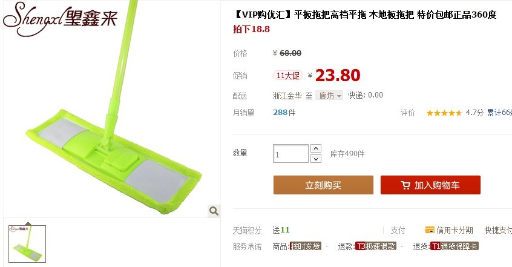Click the quantity input field
The height and width of the screenshot is (267, 512).
[290, 154]
